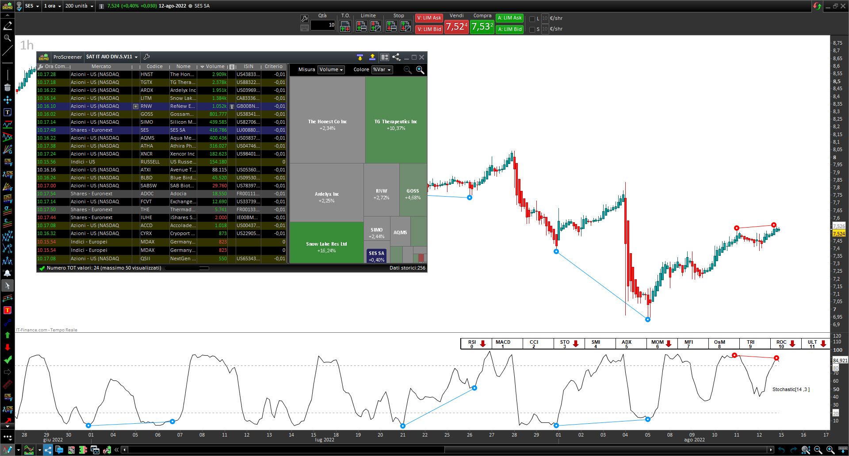Click the info icon beside the price
This screenshot has width=849, height=456.
101,6
